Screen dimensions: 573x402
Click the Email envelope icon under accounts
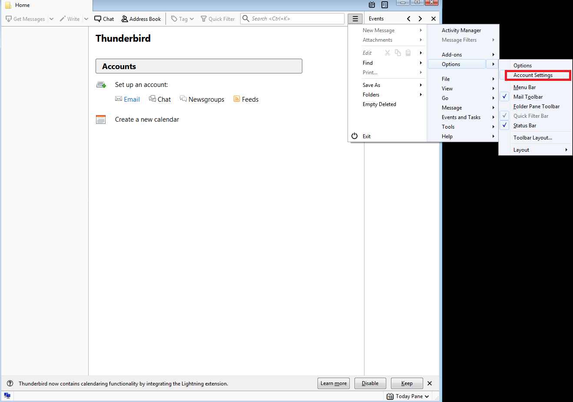tap(119, 99)
